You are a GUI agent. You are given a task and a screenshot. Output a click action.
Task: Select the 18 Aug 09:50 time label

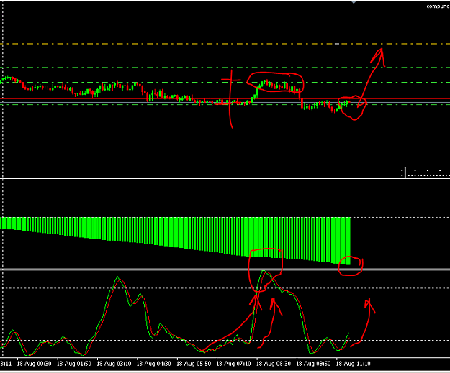coord(313,364)
